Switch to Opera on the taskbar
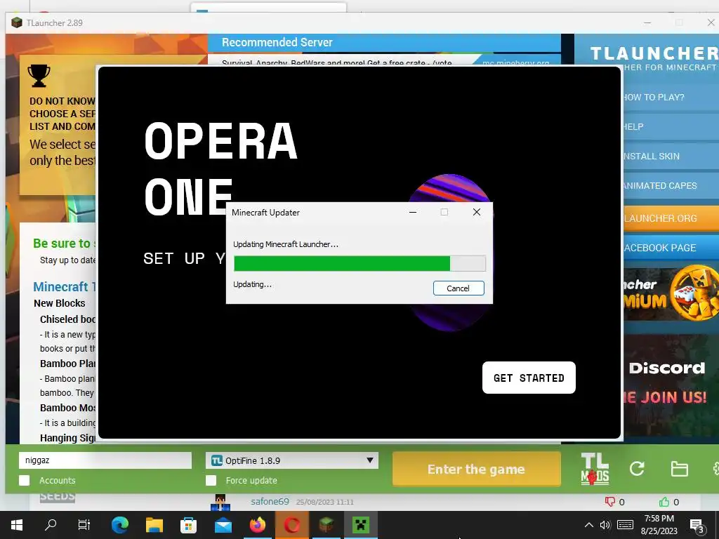 [292, 525]
